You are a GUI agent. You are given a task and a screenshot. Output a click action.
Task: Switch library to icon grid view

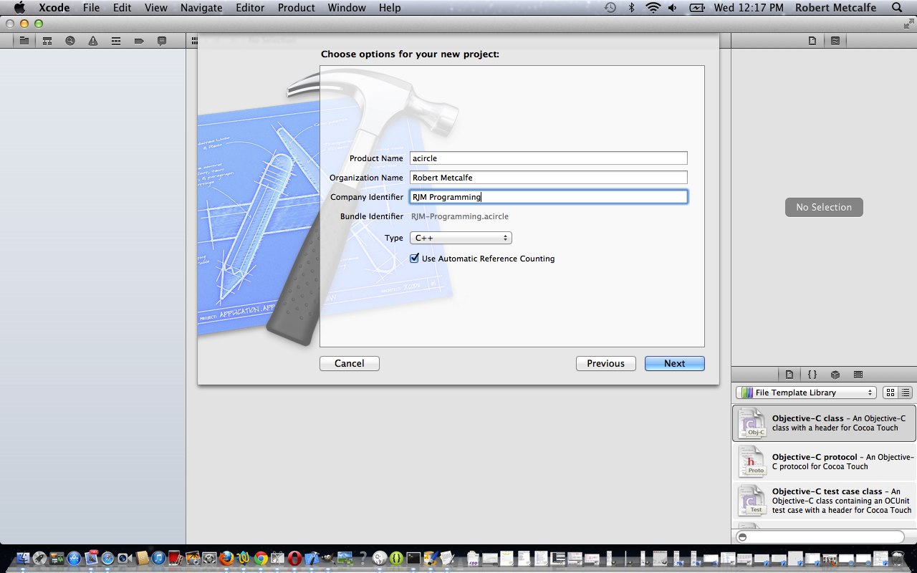click(x=890, y=393)
